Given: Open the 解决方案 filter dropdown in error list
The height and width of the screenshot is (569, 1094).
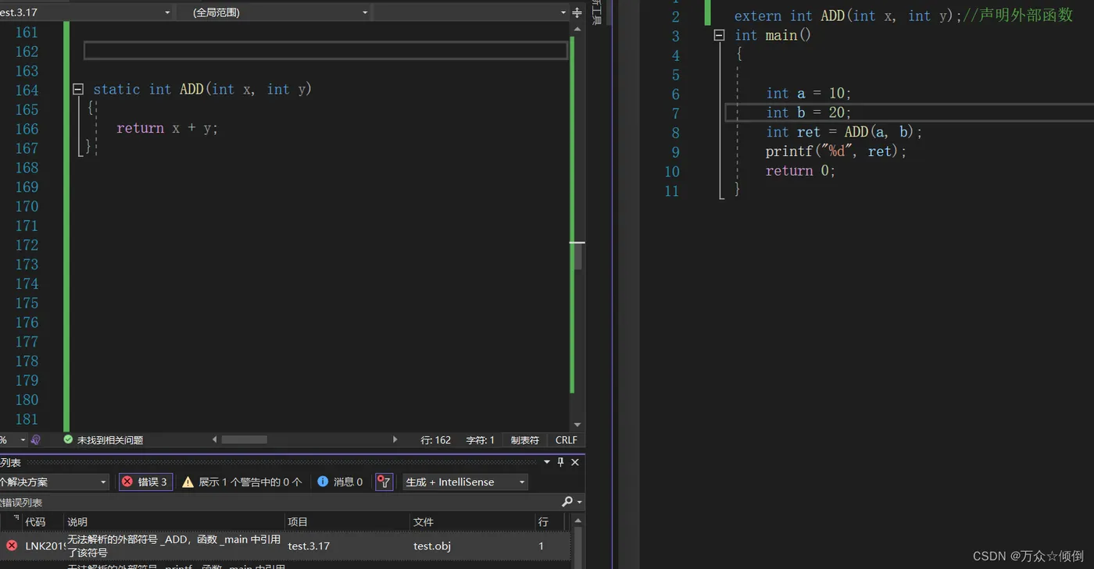Looking at the screenshot, I should point(54,482).
